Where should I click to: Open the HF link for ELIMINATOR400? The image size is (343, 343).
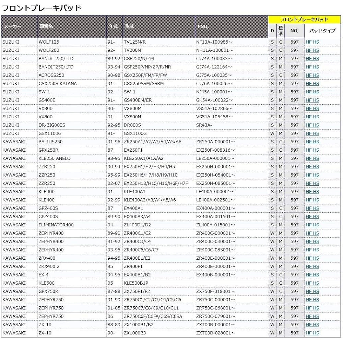pyautogui.click(x=308, y=225)
